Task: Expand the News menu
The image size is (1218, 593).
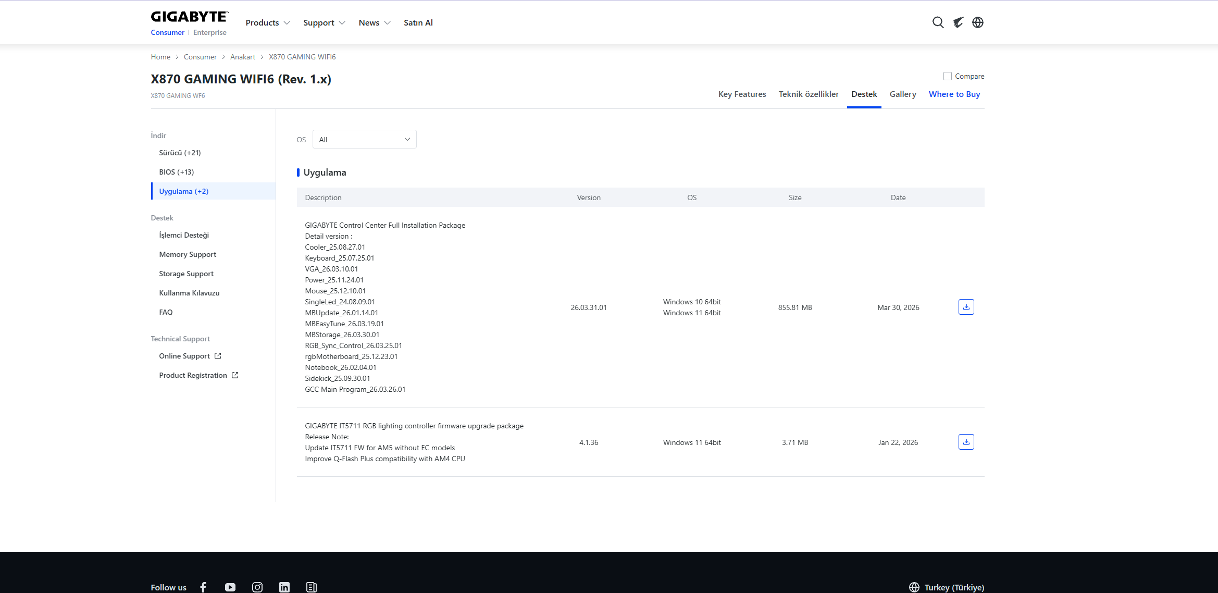Action: tap(374, 23)
